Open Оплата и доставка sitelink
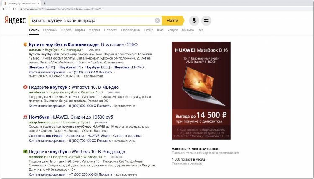Screen dimensions: 314x179 (x=127, y=136)
